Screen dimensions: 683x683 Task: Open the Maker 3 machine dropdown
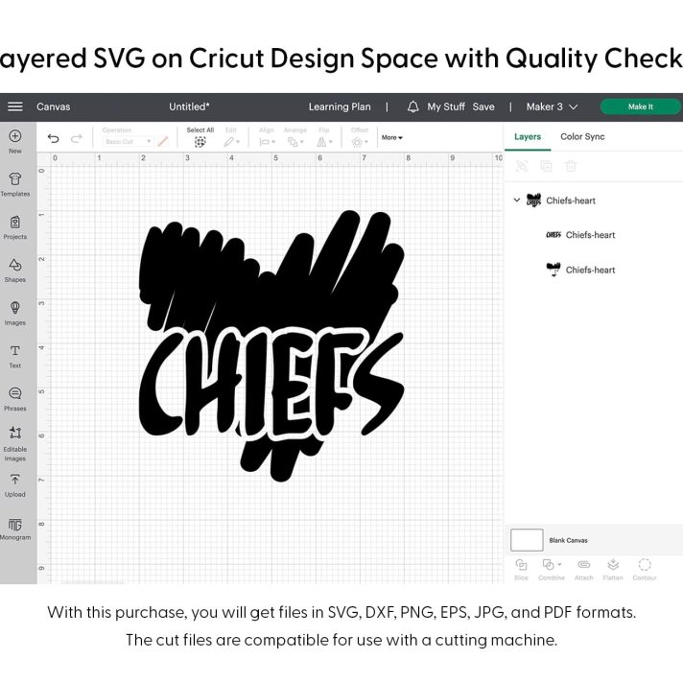click(552, 106)
